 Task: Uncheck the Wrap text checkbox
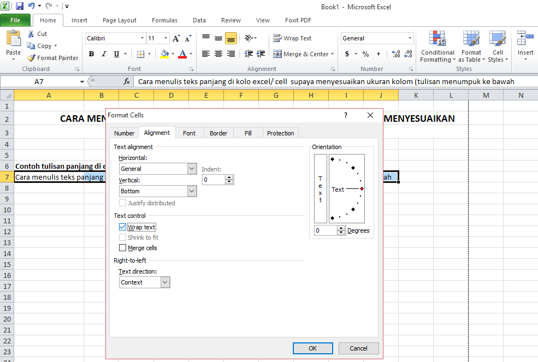tap(122, 227)
